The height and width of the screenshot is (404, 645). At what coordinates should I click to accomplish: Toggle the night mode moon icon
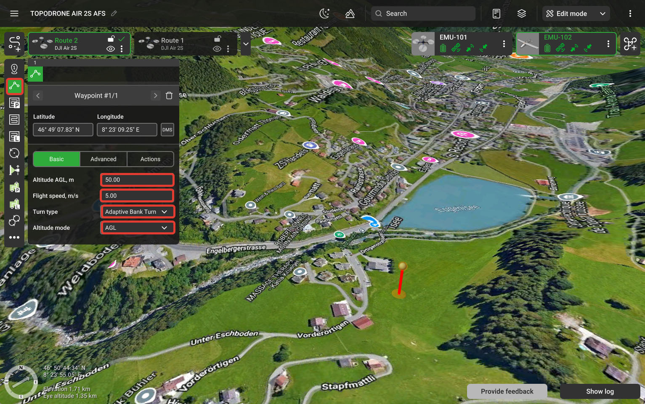[x=324, y=13]
